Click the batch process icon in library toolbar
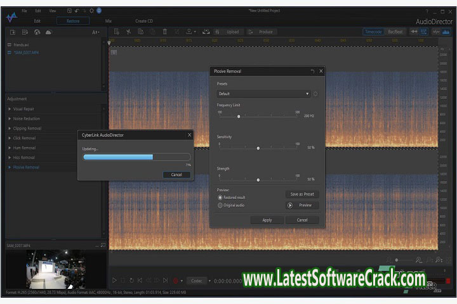The image size is (457, 304). [25, 32]
